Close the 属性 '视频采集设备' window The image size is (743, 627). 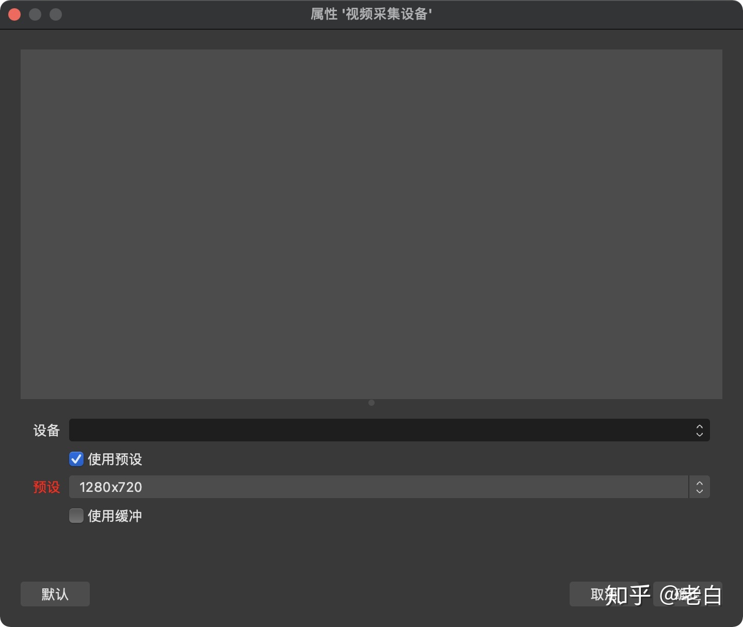(14, 14)
